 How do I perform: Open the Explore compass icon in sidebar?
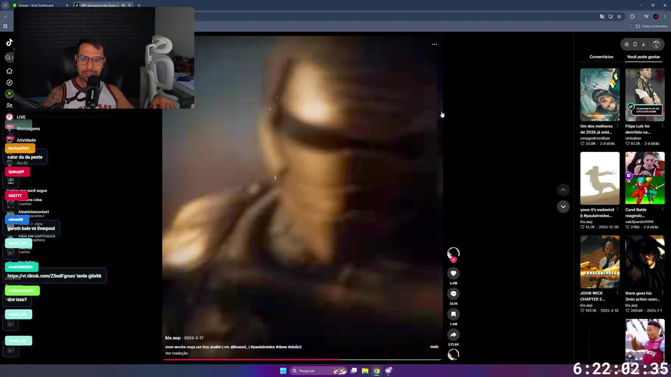pyautogui.click(x=9, y=82)
